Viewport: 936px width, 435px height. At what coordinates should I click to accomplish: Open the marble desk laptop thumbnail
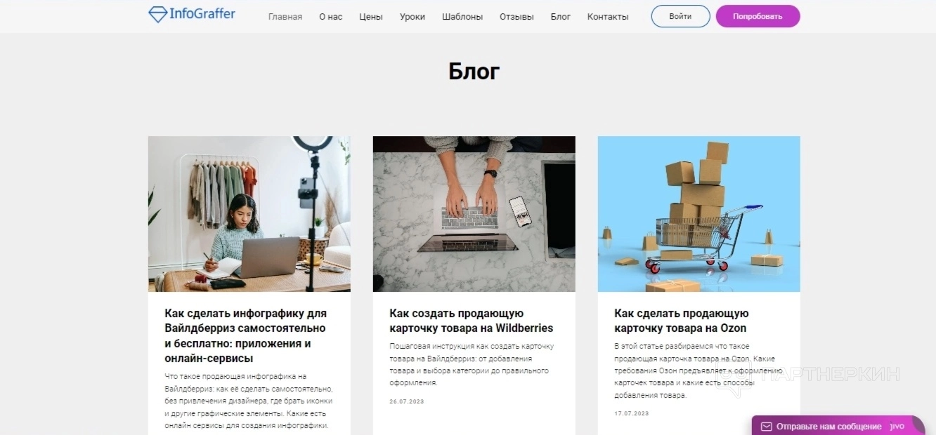pos(474,214)
